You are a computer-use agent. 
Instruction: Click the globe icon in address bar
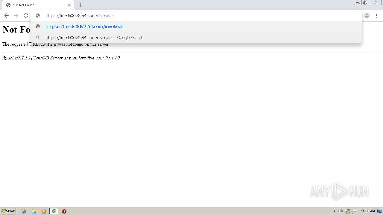tap(38, 16)
